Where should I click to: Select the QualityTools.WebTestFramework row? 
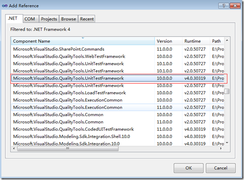(x=118, y=57)
